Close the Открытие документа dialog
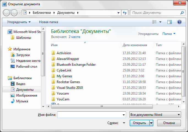 [x=179, y=3]
